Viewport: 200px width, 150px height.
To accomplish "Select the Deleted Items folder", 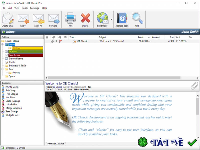I will point(16,58).
